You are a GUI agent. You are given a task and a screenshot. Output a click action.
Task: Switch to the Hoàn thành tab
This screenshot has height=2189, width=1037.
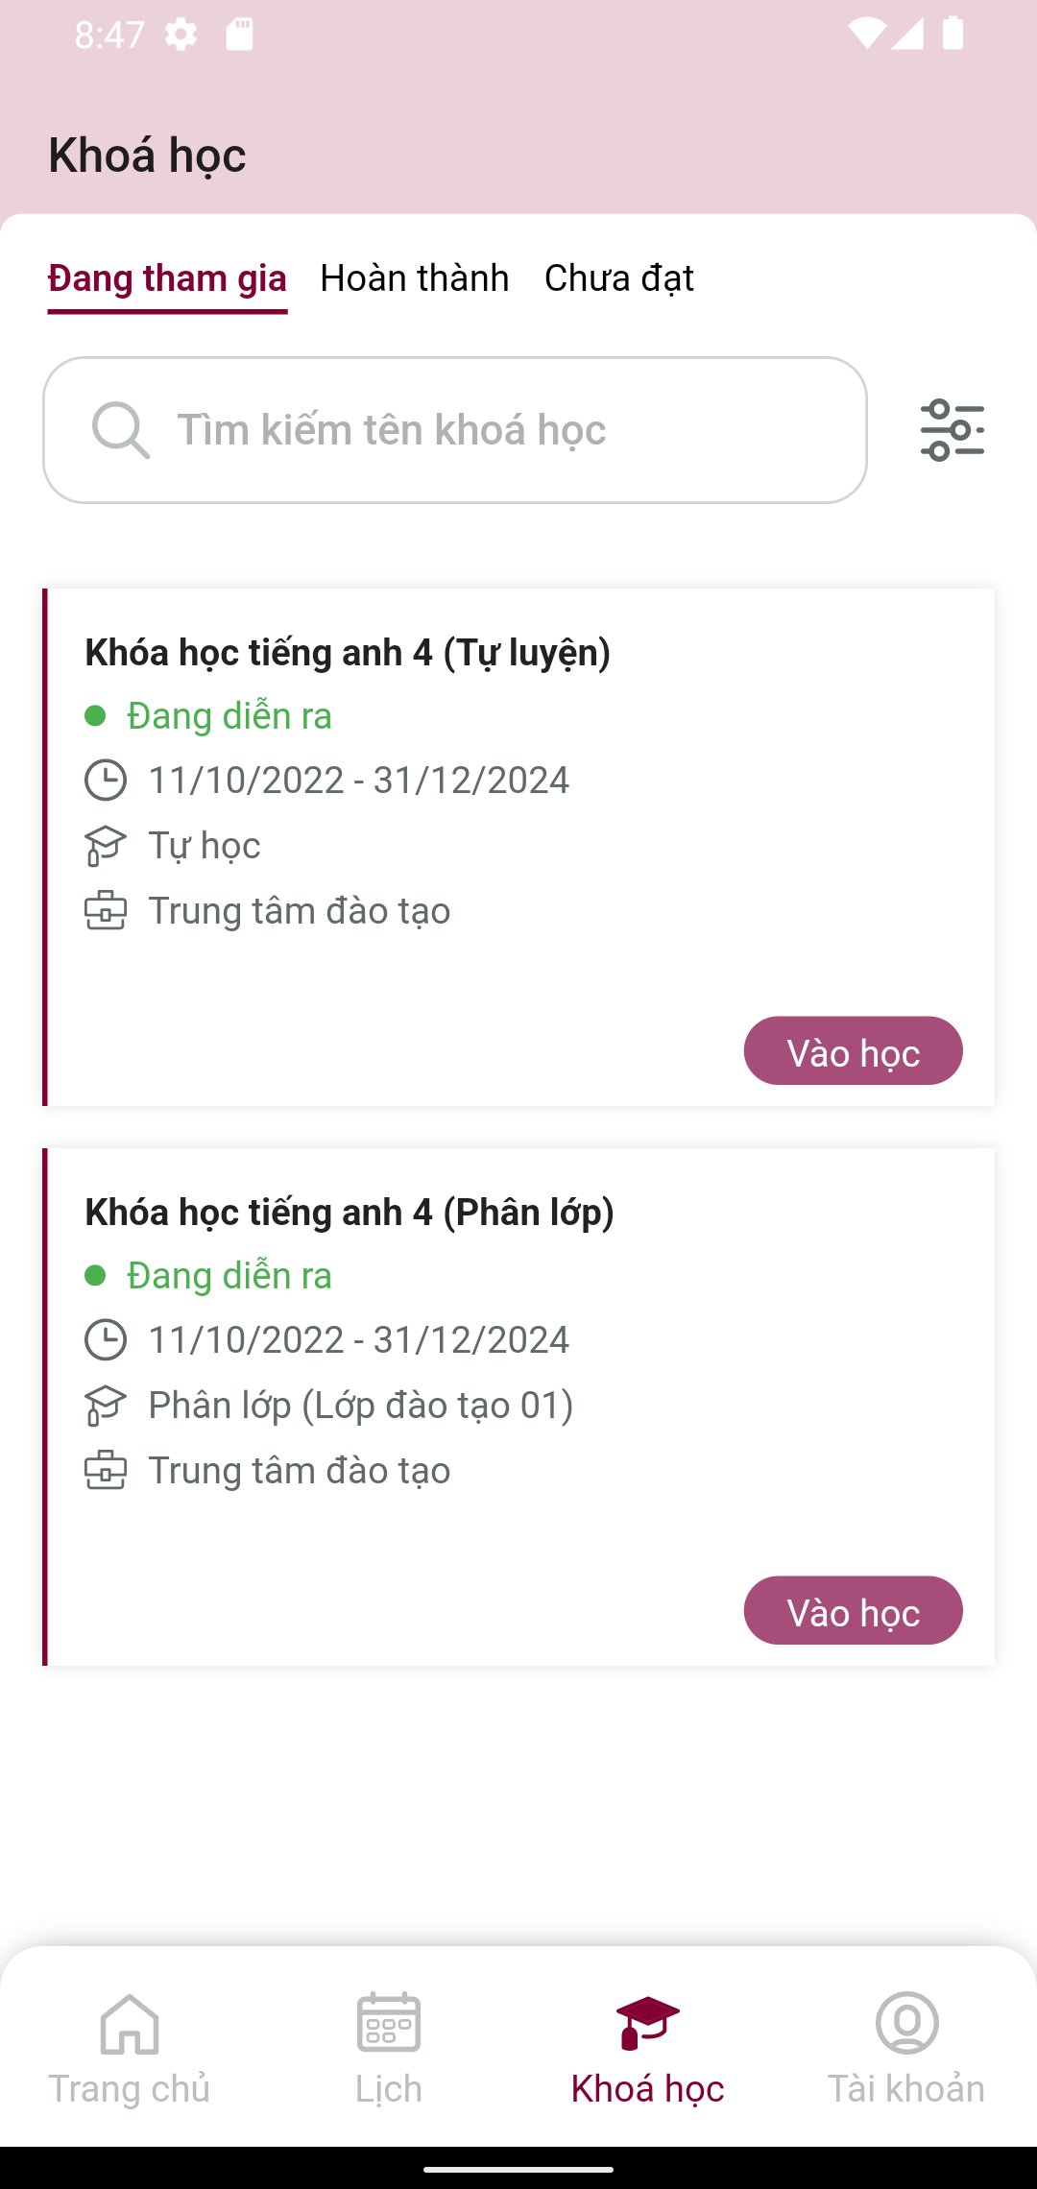pos(415,278)
